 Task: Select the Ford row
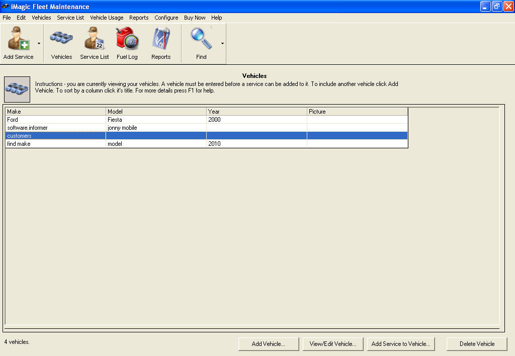[x=207, y=120]
